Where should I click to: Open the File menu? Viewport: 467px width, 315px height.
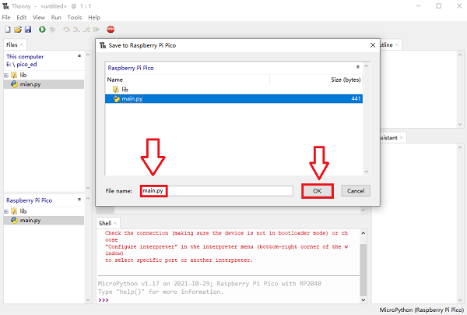pos(6,17)
